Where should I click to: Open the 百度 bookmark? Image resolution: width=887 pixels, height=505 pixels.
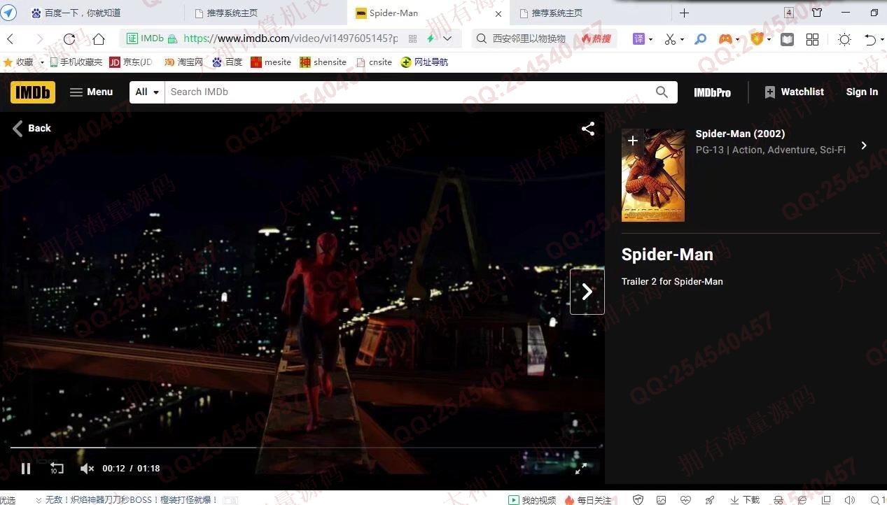pos(227,62)
